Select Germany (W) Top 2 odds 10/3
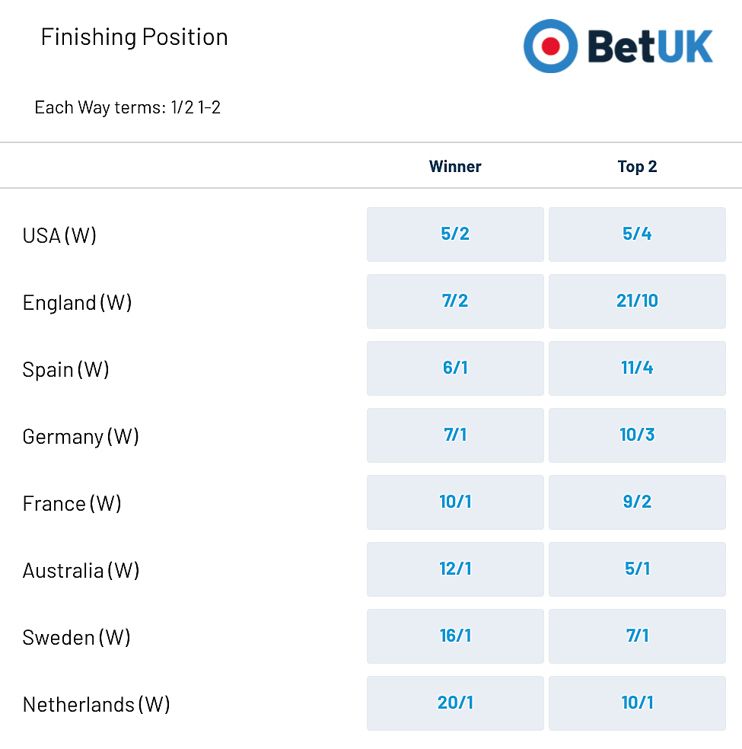 pos(637,435)
